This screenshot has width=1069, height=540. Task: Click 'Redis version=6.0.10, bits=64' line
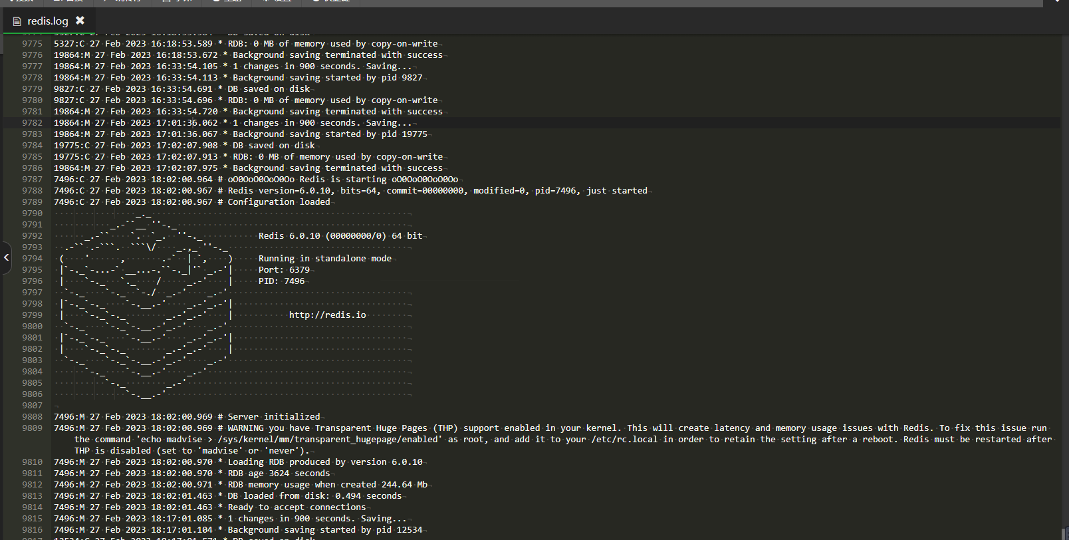(350, 191)
